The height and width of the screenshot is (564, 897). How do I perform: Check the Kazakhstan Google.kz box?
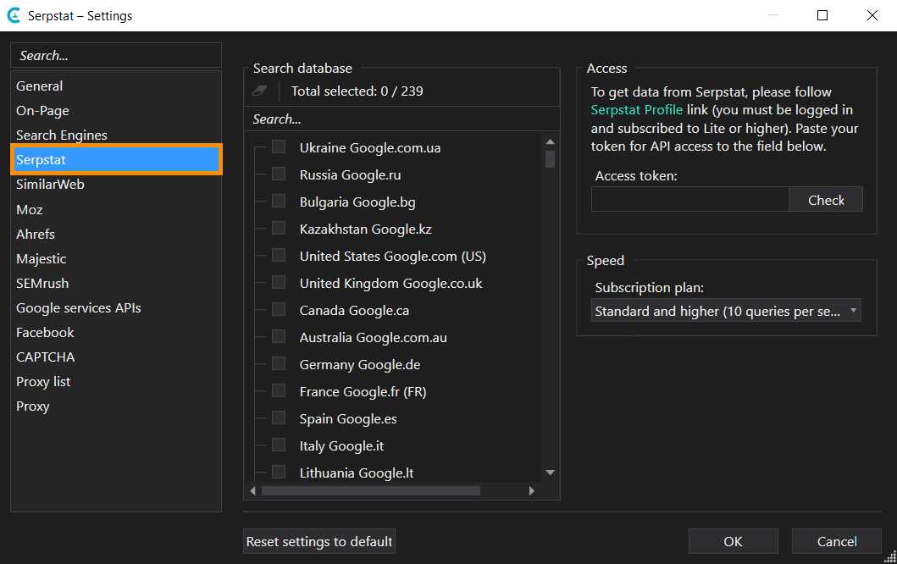[279, 229]
